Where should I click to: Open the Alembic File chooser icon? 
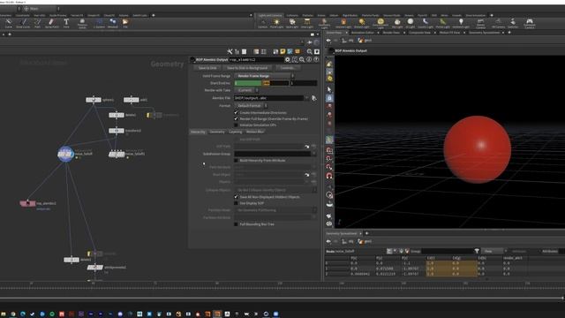coord(314,98)
